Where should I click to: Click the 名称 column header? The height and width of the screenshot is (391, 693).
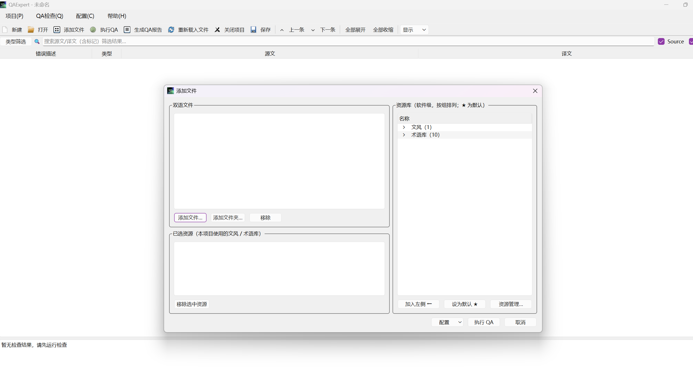point(465,118)
